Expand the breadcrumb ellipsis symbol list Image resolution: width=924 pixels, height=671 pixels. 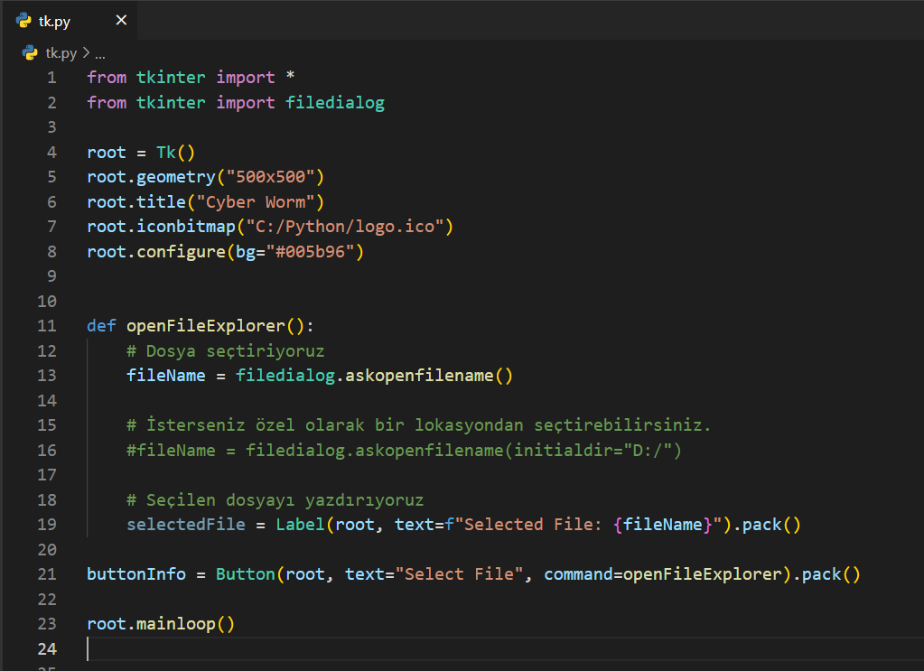(x=100, y=53)
